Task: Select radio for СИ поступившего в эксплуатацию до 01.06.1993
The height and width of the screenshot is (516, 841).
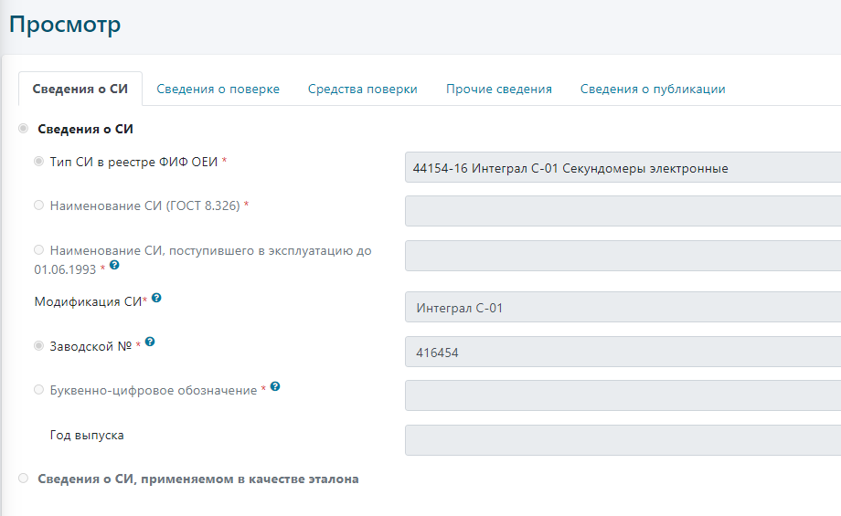Action: 38,250
